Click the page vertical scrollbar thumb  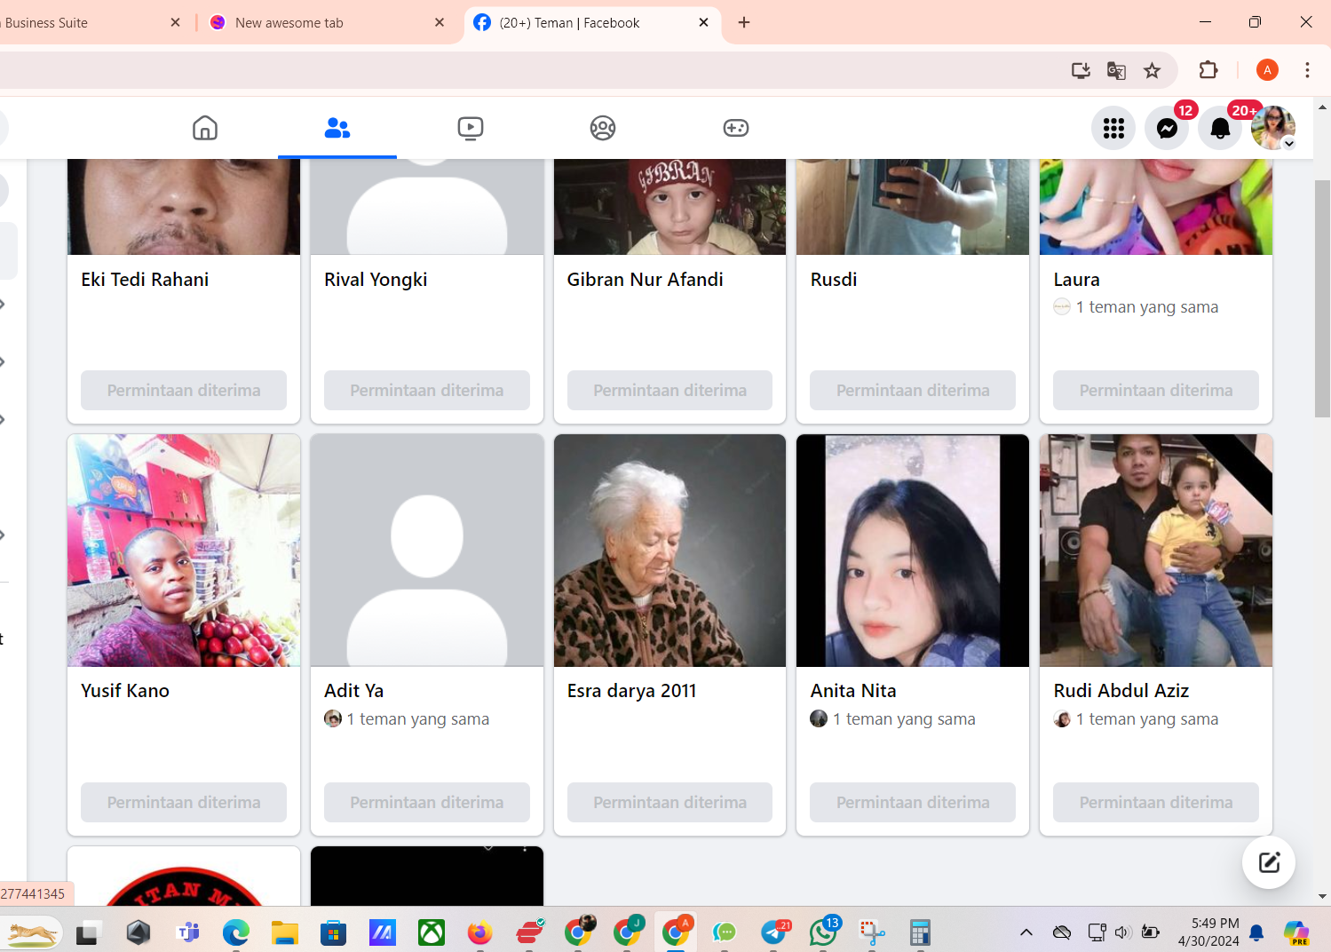click(1322, 298)
